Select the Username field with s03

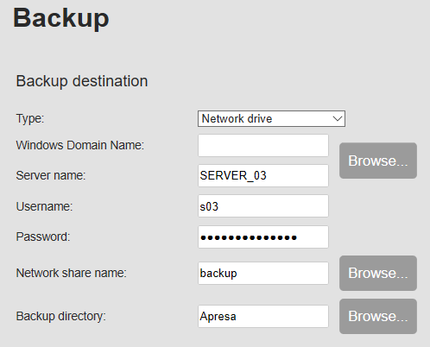tap(263, 206)
